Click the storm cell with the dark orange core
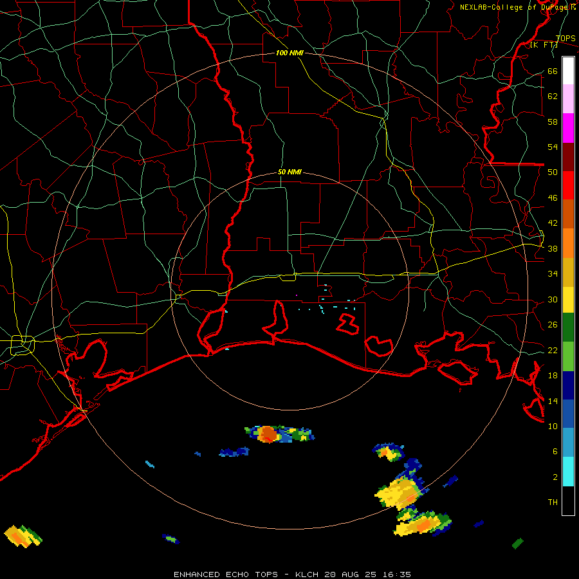Viewport: 579px width, 579px height. 279,434
